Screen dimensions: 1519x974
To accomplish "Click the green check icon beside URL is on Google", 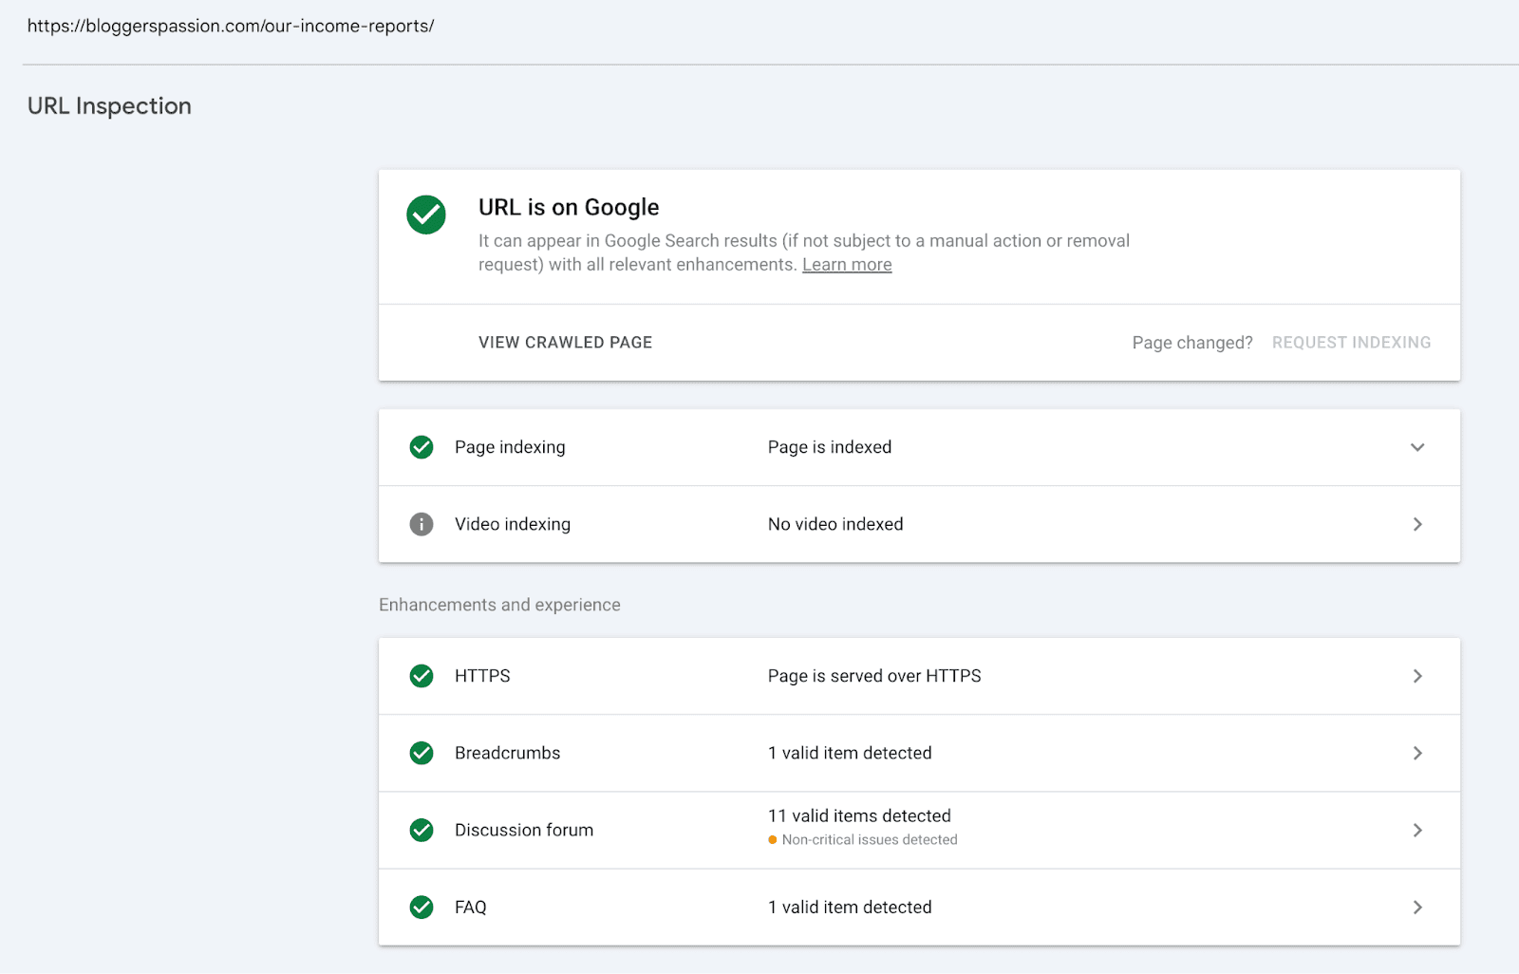I will click(x=425, y=215).
